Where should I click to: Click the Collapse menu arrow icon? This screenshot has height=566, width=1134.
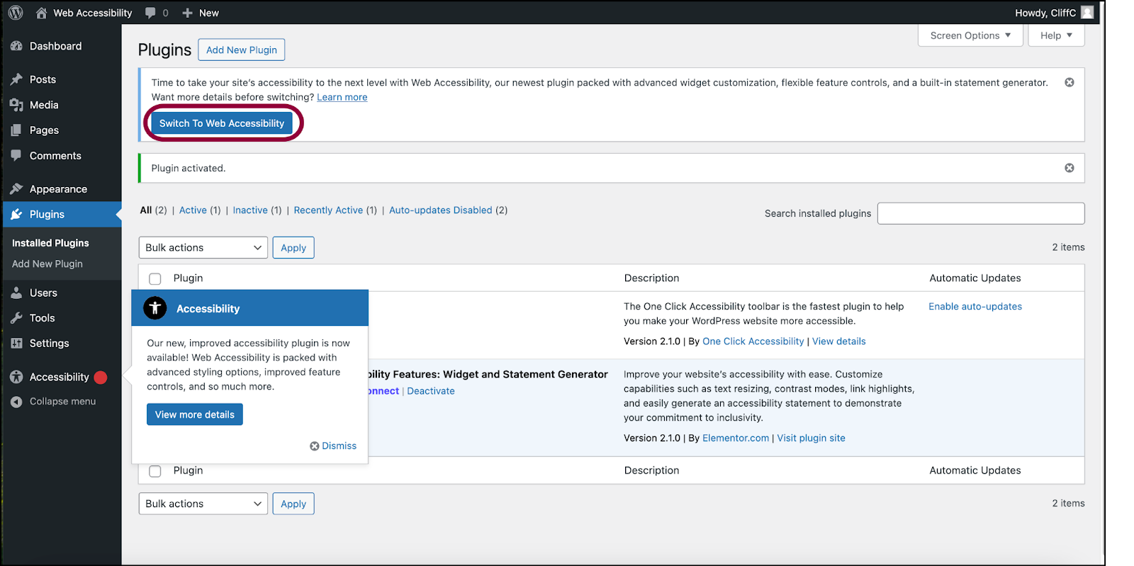tap(16, 402)
